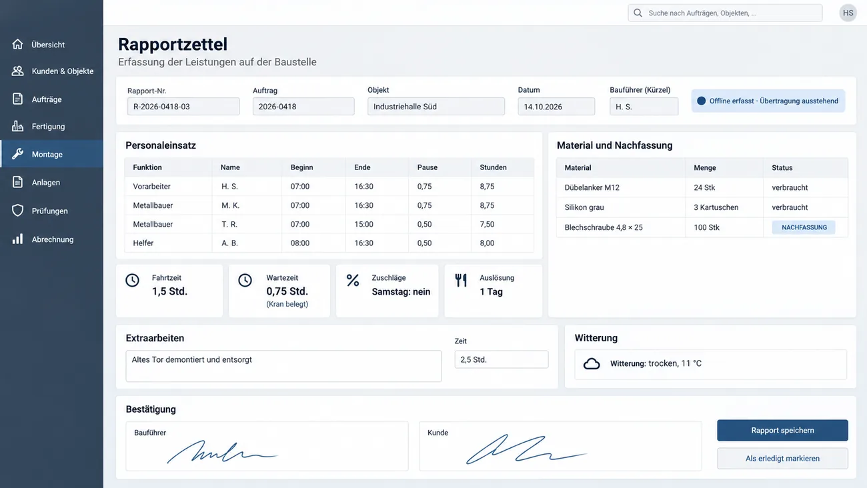Click the Dübelanker M12 material row

point(702,187)
